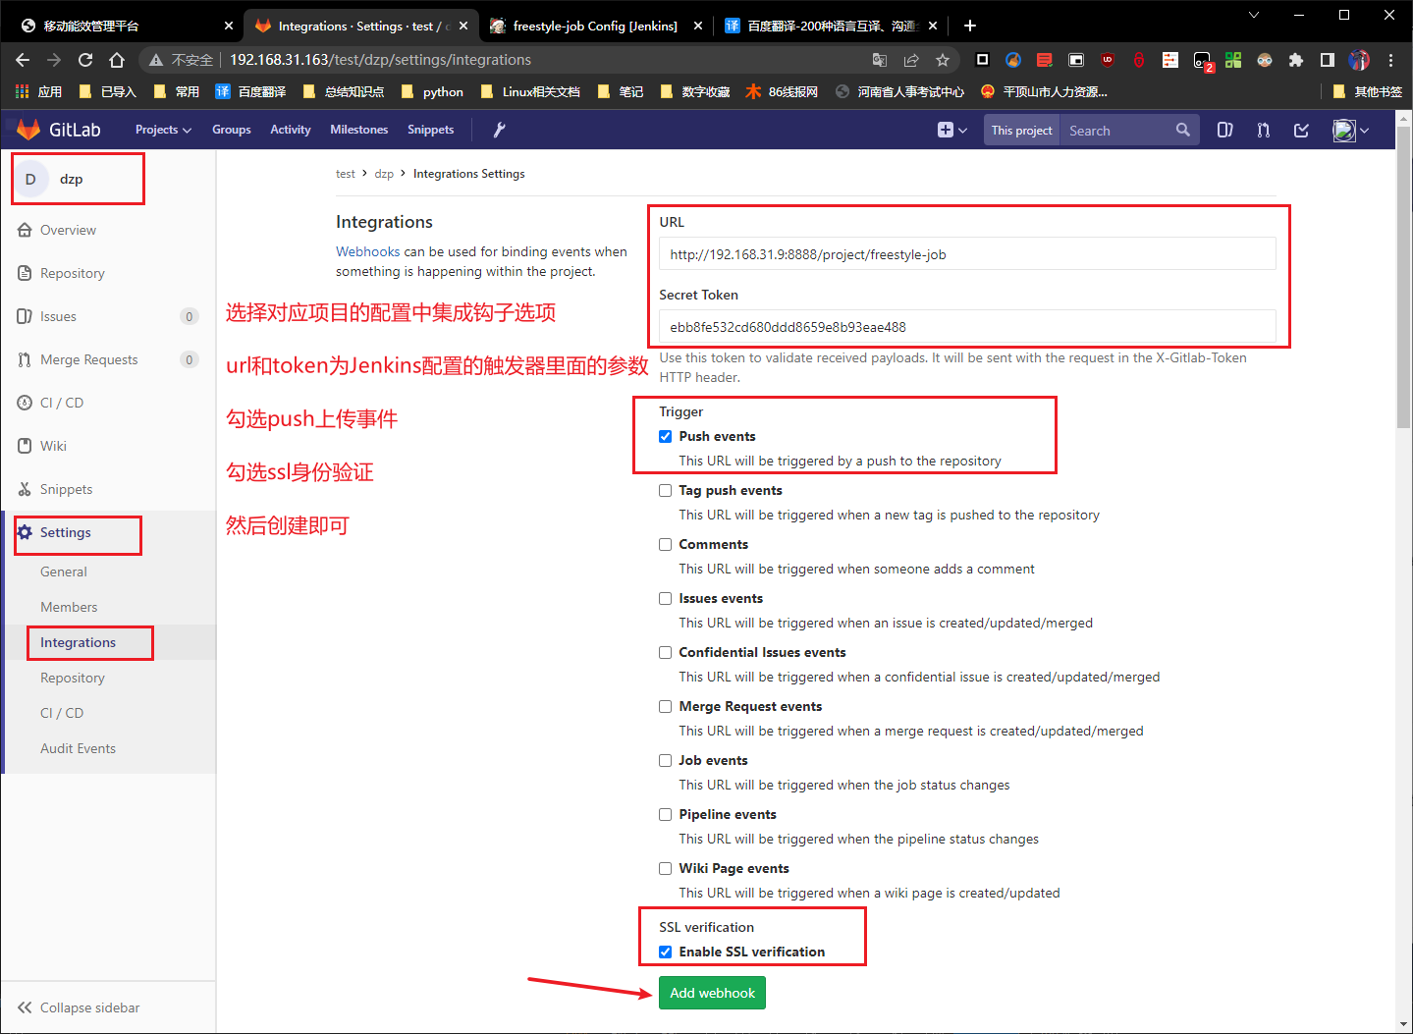Screen dimensions: 1413x1034
Task: Open the admin area wrench icon
Action: (499, 130)
